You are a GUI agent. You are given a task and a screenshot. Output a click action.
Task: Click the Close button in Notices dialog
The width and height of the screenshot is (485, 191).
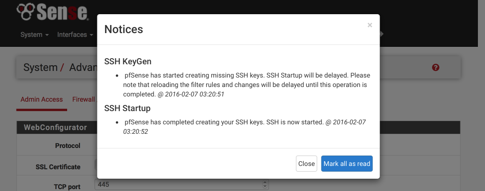point(306,164)
